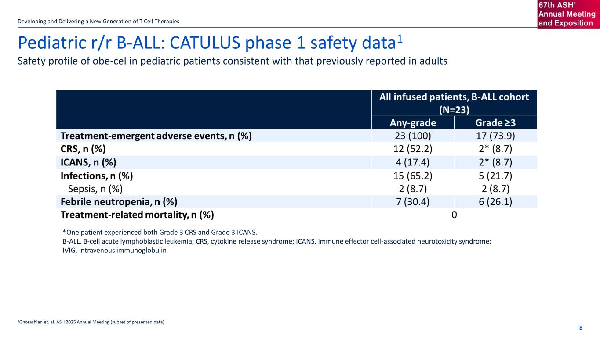Click the 'Infections, n (%)' row label
The image size is (600, 337).
click(x=97, y=176)
